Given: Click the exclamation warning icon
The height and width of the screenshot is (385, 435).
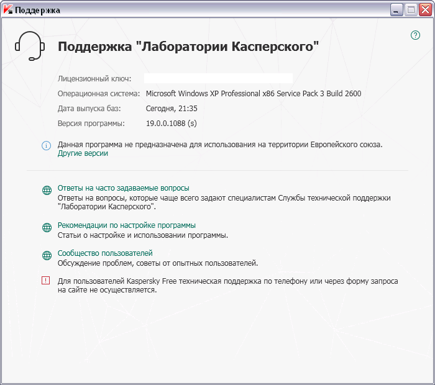Looking at the screenshot, I should click(46, 281).
